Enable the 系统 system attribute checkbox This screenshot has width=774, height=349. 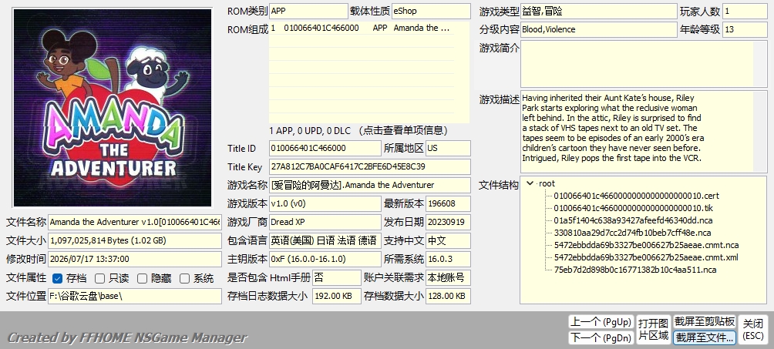[184, 278]
